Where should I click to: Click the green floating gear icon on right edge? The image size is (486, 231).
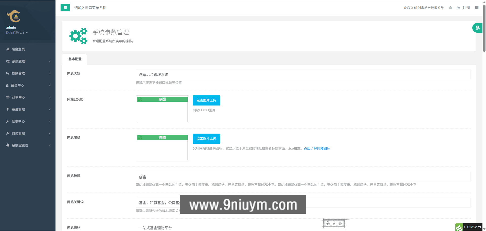coord(478,28)
